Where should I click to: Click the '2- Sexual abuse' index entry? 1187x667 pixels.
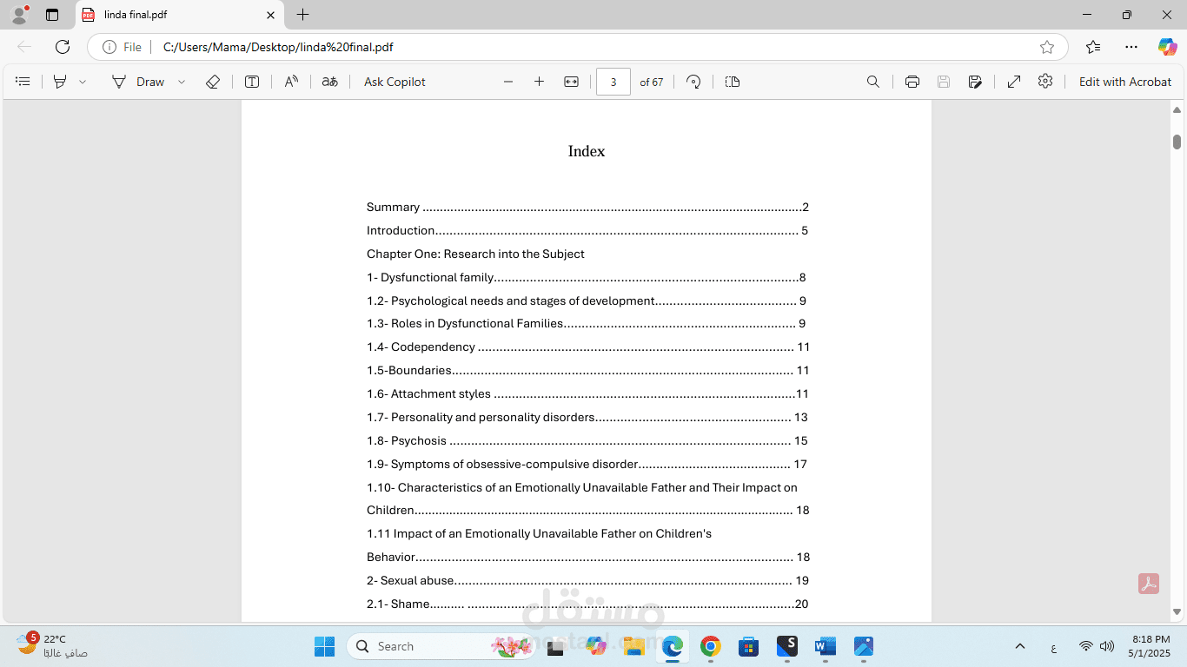coord(587,580)
